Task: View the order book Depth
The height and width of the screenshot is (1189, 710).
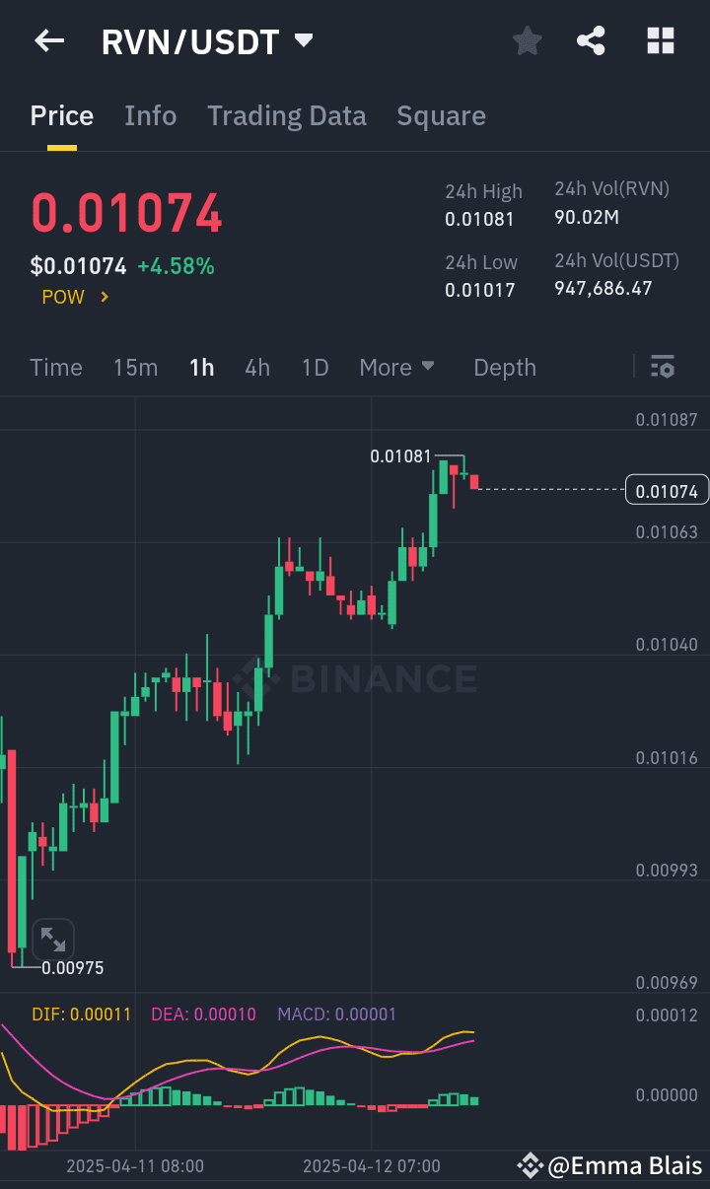Action: click(504, 367)
